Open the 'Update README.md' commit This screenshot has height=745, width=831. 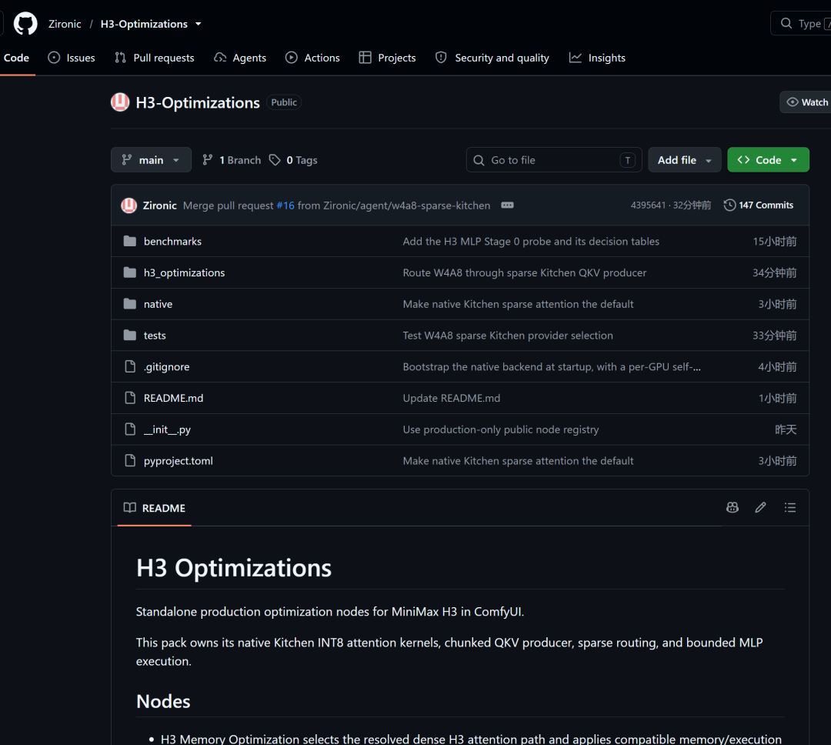pyautogui.click(x=451, y=398)
